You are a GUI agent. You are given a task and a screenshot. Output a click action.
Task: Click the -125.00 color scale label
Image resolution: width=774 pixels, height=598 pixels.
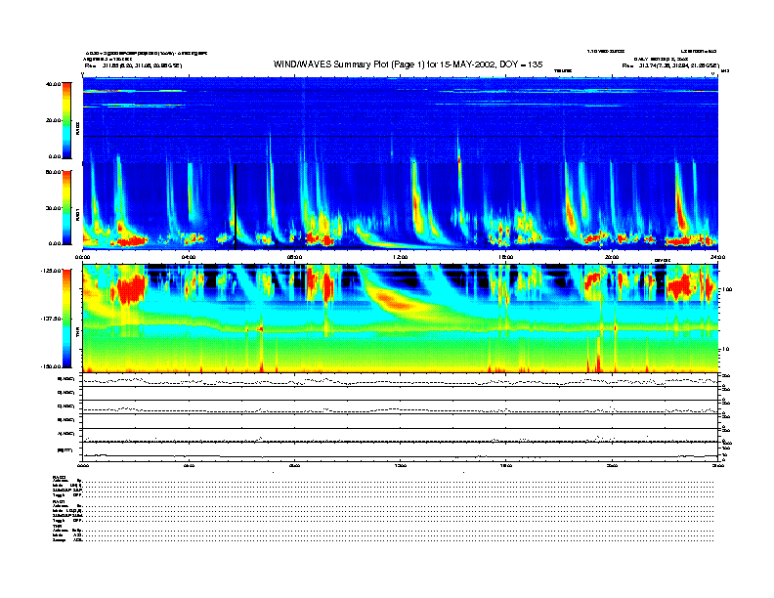(x=51, y=271)
